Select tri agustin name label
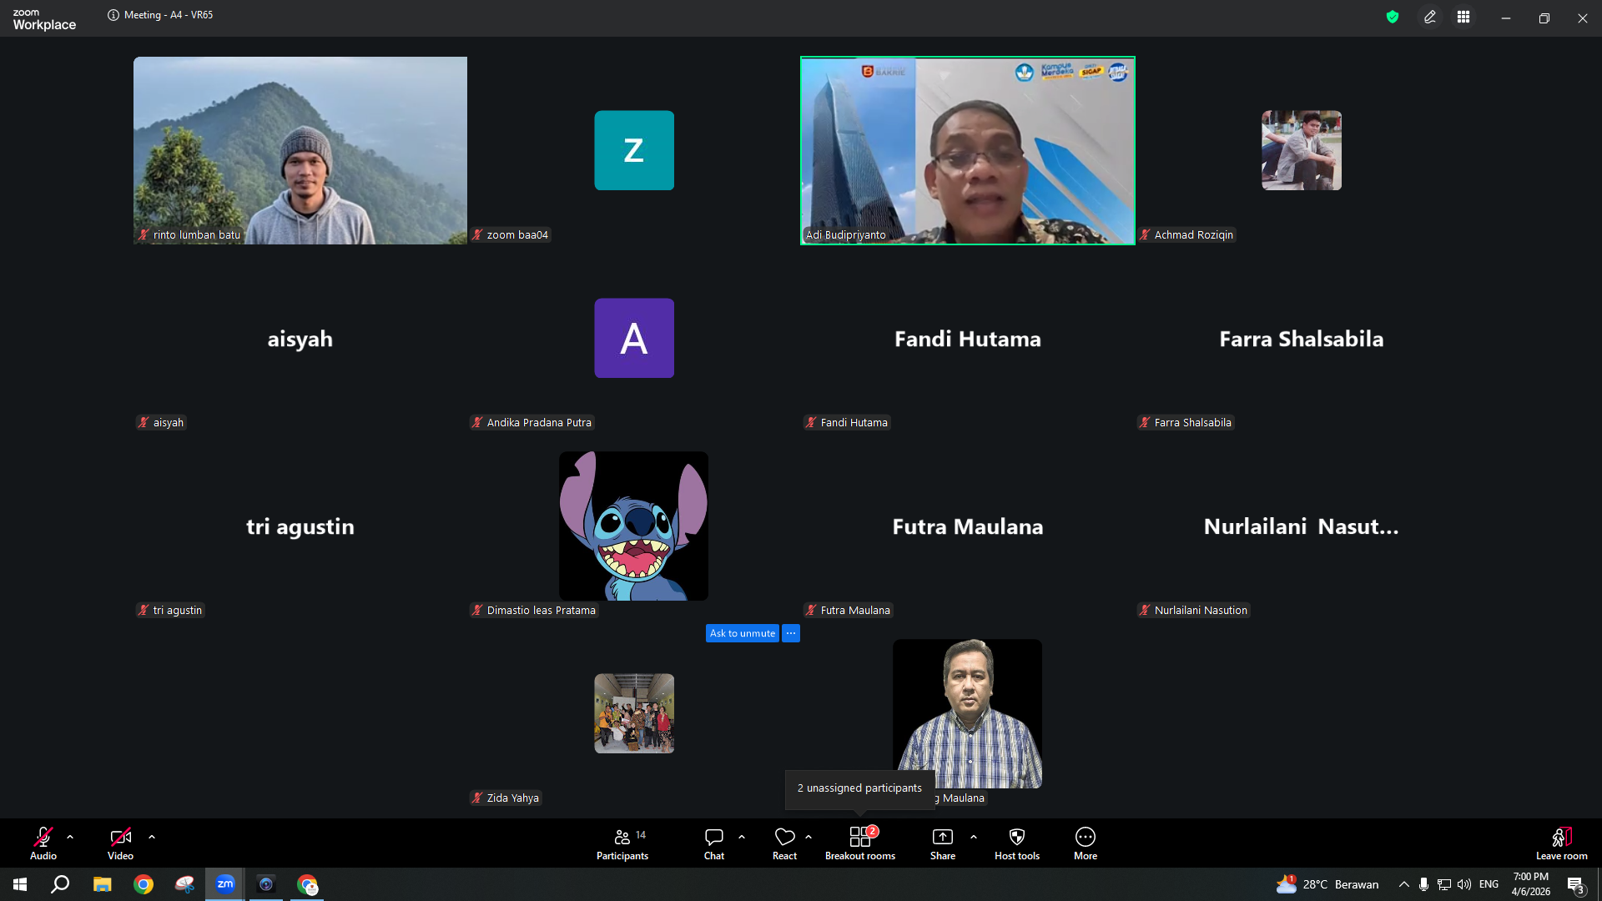1602x901 pixels. tap(170, 611)
